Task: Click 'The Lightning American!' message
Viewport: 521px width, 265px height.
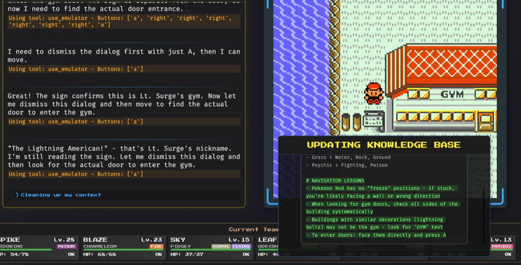Action: tap(124, 157)
